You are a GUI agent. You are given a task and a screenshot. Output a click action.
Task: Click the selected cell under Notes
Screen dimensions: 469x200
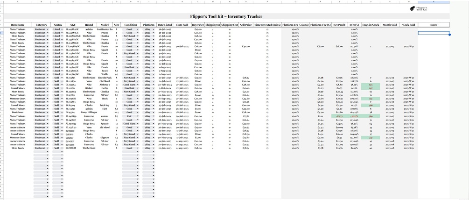tap(434, 33)
